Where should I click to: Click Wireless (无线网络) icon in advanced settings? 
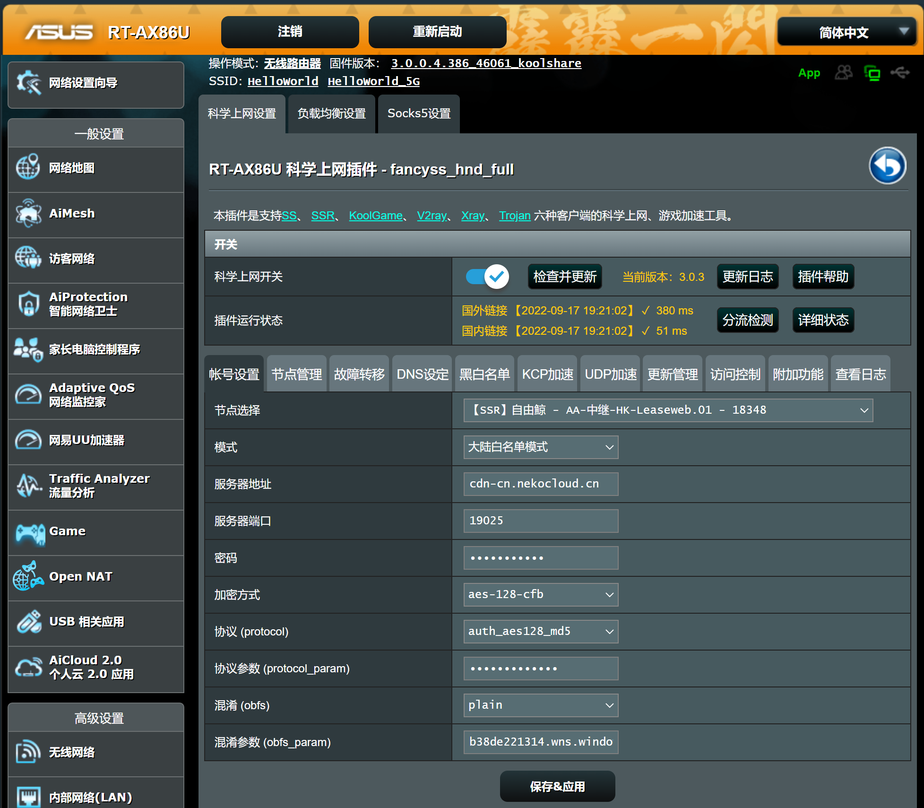click(28, 752)
